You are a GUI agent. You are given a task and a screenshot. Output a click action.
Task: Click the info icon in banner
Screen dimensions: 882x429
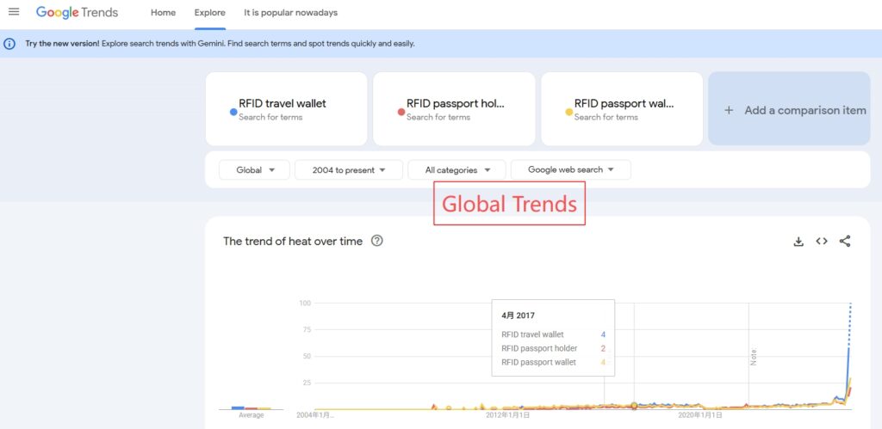pos(10,44)
